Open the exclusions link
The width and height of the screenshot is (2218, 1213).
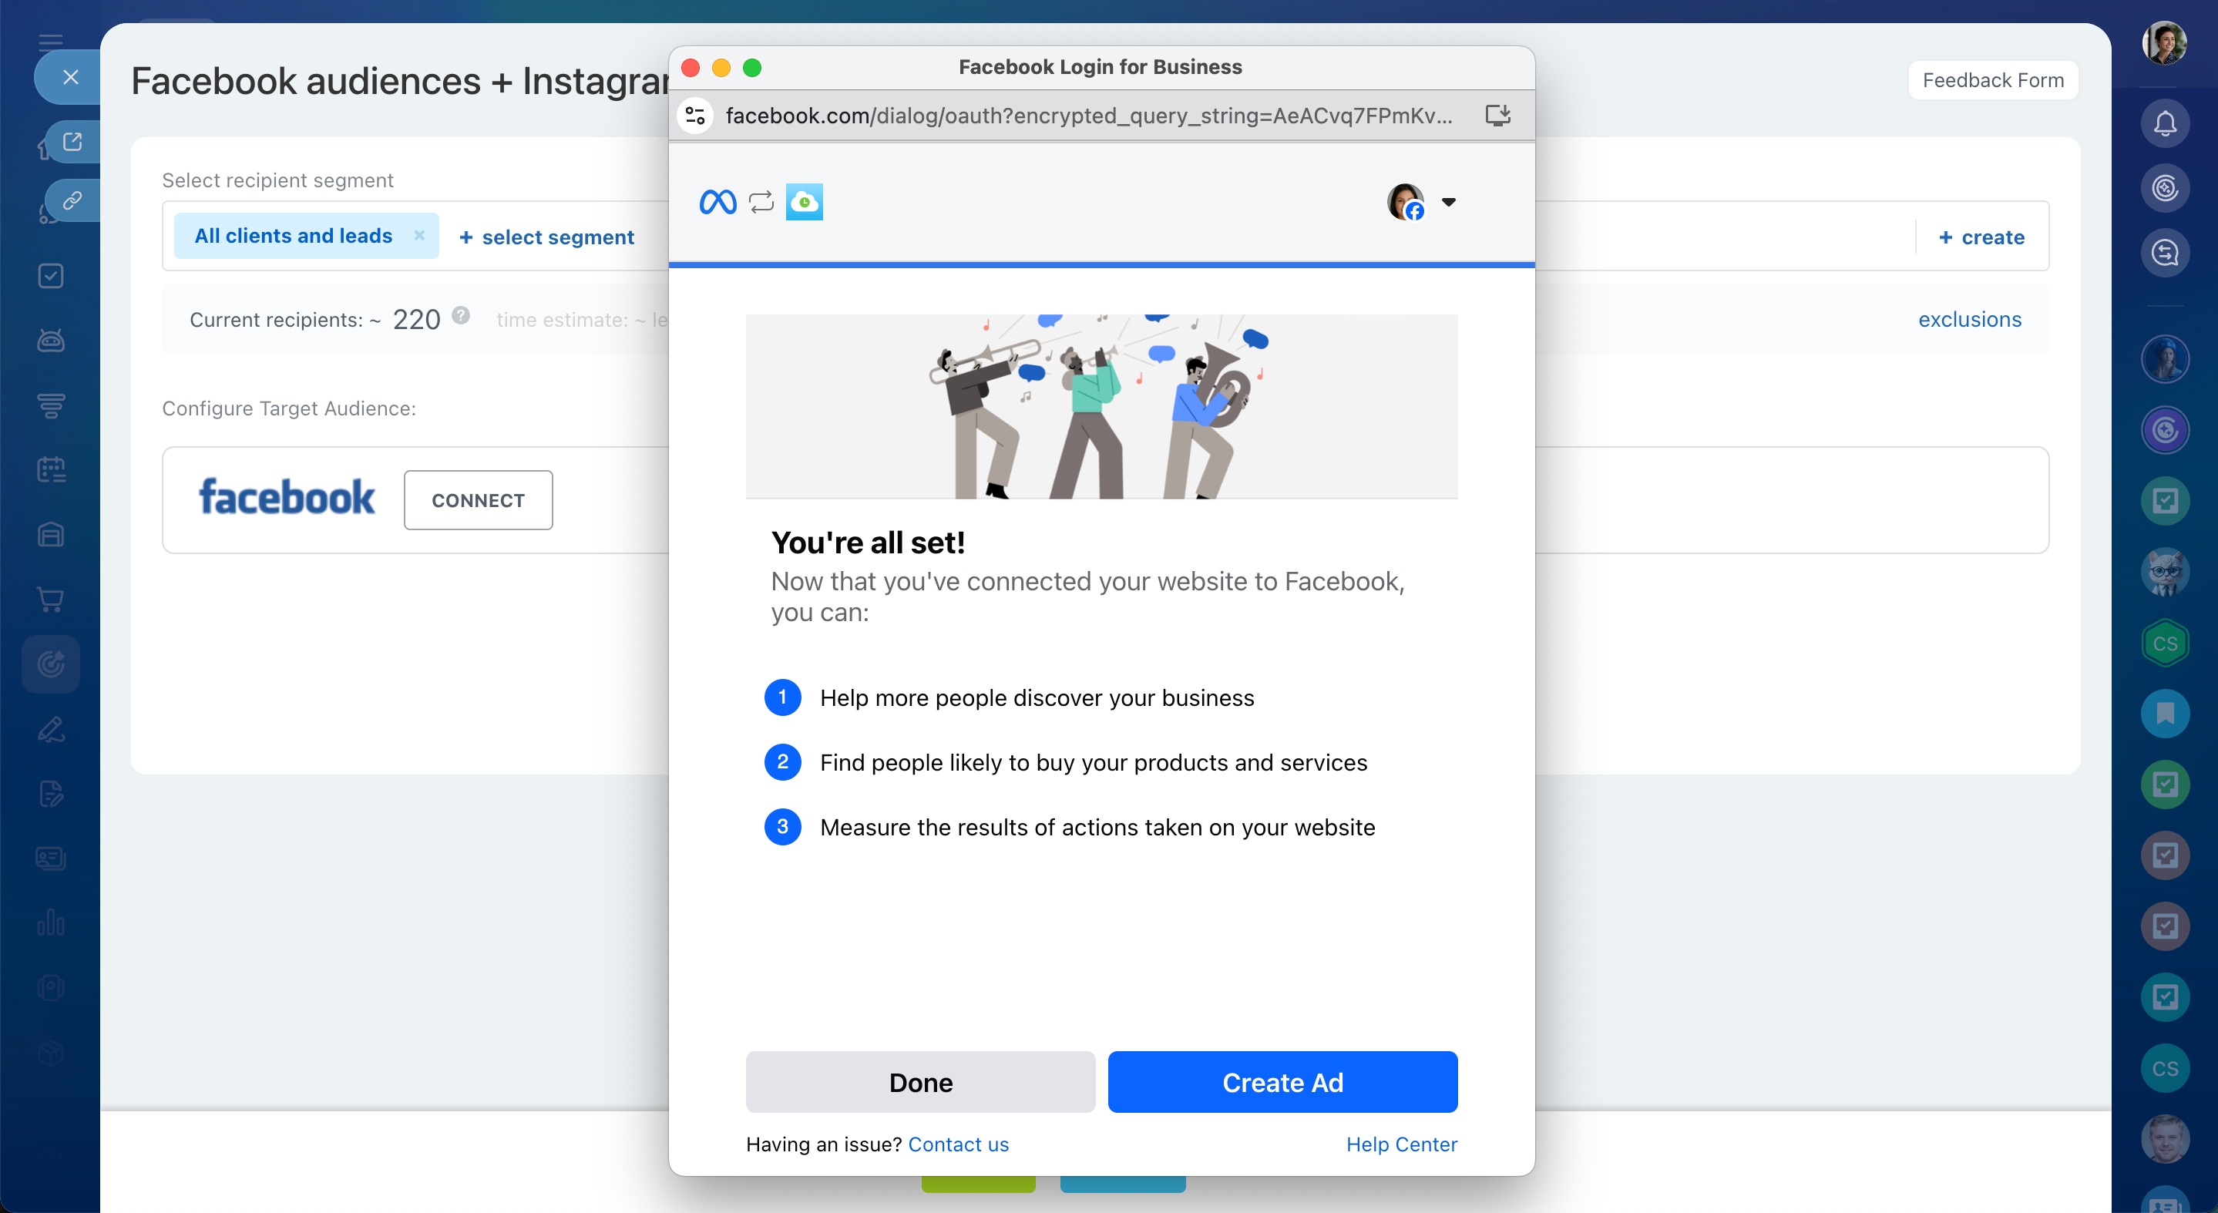point(1969,319)
